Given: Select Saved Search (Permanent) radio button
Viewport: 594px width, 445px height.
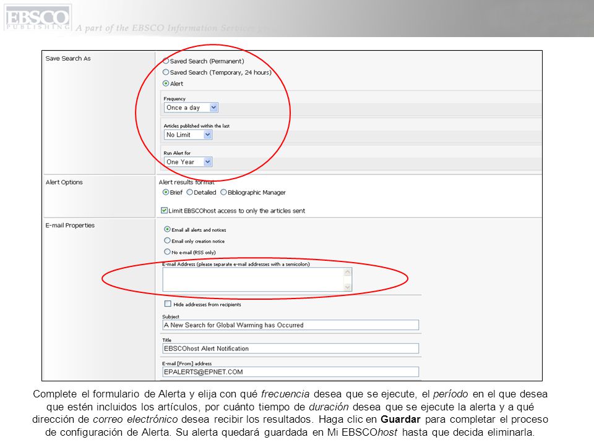Looking at the screenshot, I should [x=166, y=61].
